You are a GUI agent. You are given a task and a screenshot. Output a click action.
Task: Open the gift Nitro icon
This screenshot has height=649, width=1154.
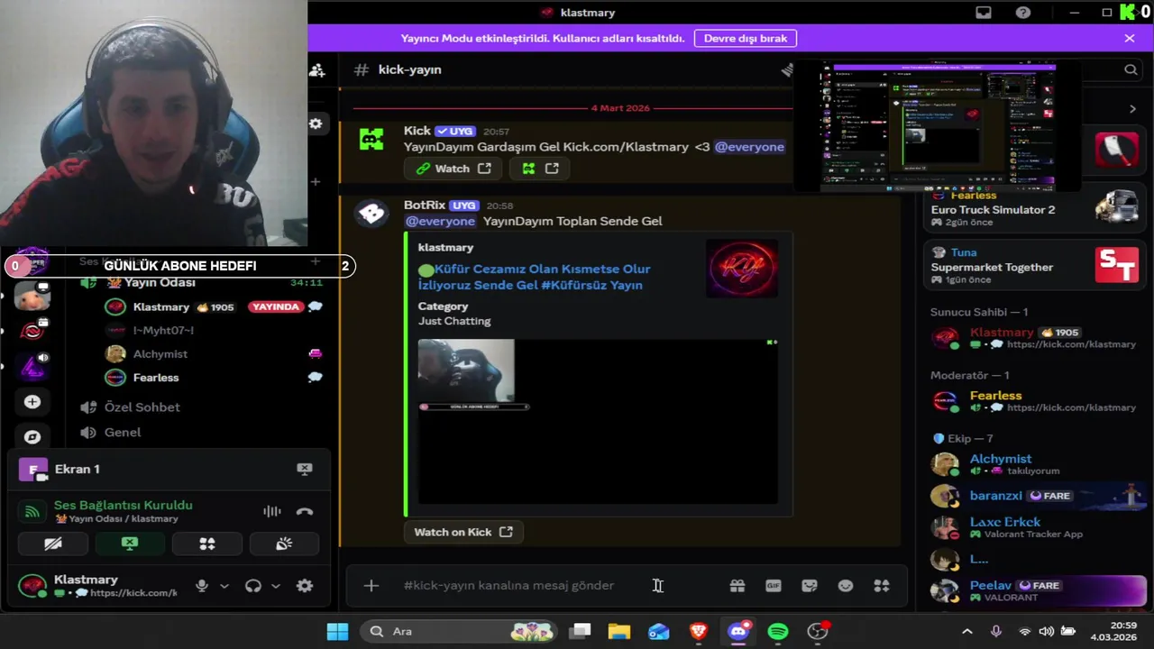point(737,586)
